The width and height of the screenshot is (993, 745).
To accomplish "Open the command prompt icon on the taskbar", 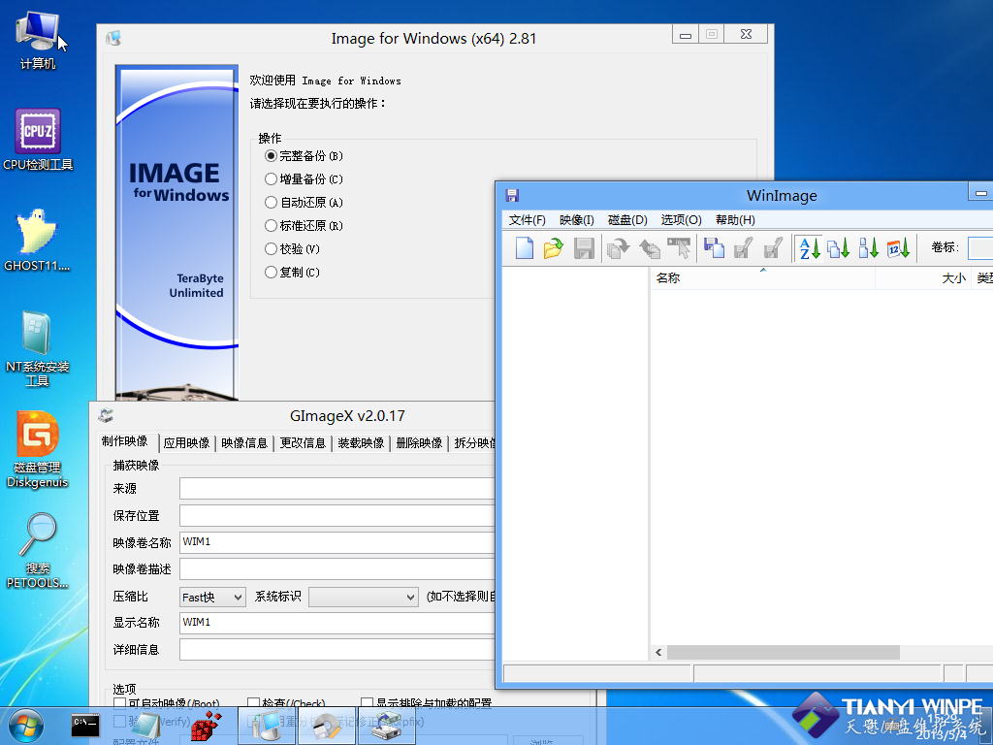I will [x=85, y=726].
